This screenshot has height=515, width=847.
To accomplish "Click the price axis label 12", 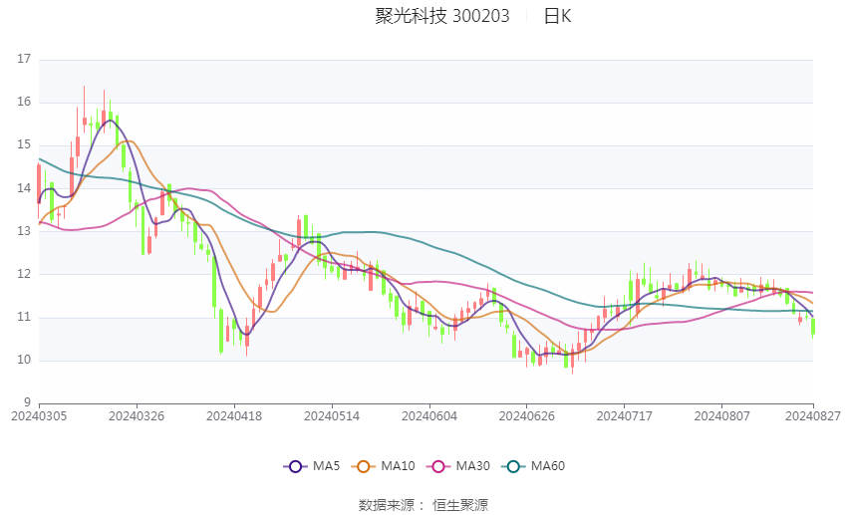I will tap(24, 274).
